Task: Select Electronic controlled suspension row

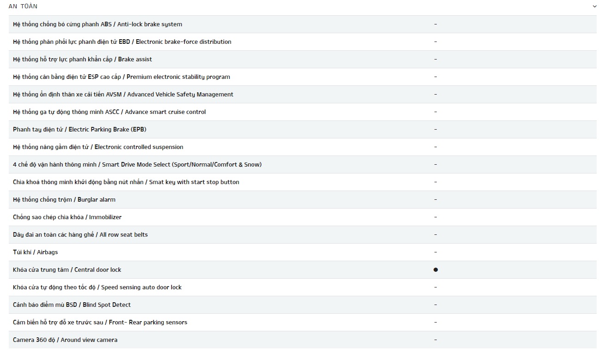Action: (x=302, y=147)
